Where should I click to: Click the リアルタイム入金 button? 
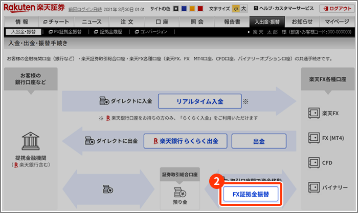[x=200, y=101]
